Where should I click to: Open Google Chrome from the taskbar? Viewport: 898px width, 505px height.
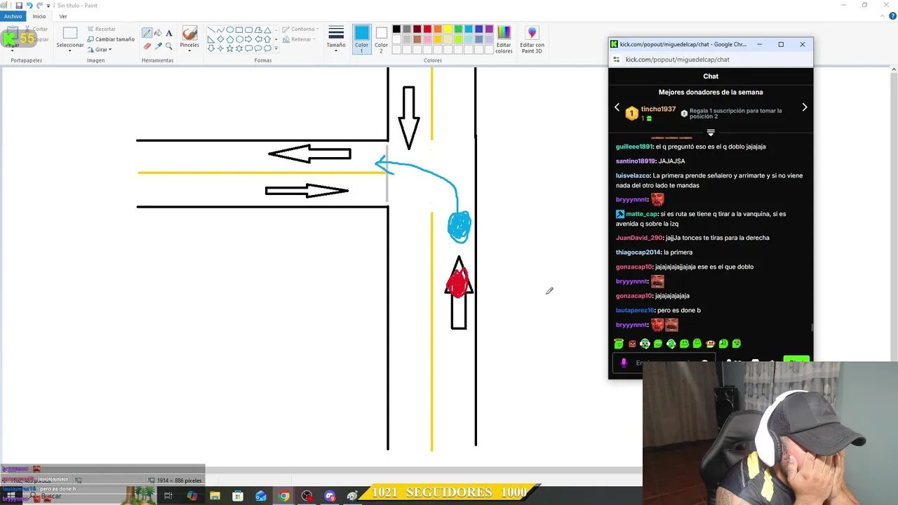[x=283, y=496]
